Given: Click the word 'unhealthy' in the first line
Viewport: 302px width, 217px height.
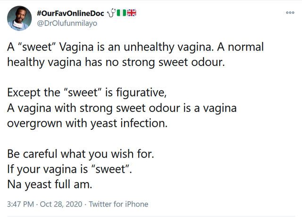Looking at the screenshot, I should 149,48.
